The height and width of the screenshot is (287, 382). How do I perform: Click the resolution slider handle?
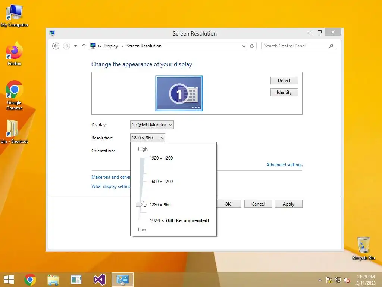(x=139, y=204)
